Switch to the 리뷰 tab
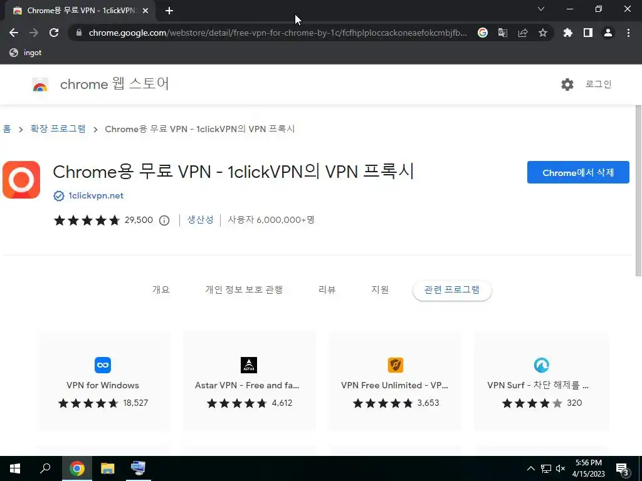642x481 pixels. click(x=327, y=290)
